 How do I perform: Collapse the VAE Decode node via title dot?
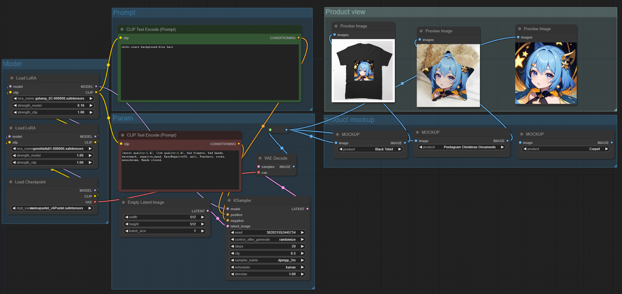(x=260, y=158)
